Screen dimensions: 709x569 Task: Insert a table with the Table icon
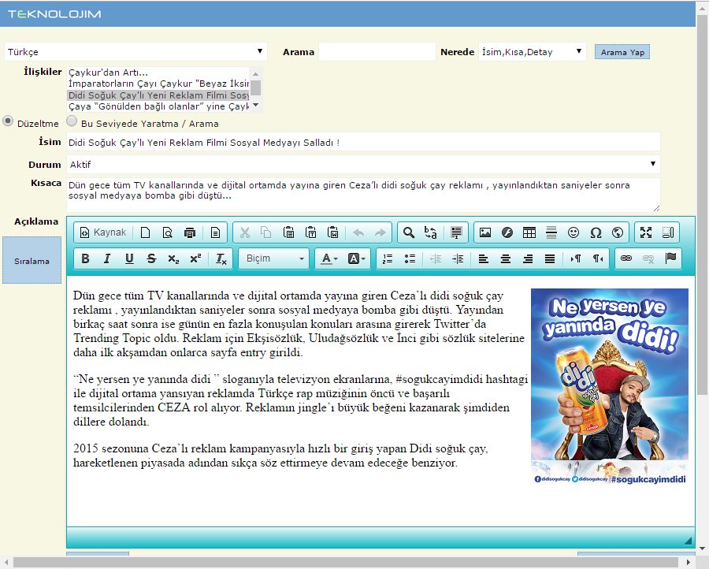(x=529, y=232)
